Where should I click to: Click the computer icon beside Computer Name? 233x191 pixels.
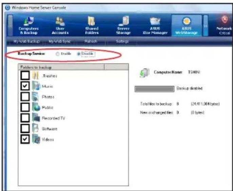point(144,73)
